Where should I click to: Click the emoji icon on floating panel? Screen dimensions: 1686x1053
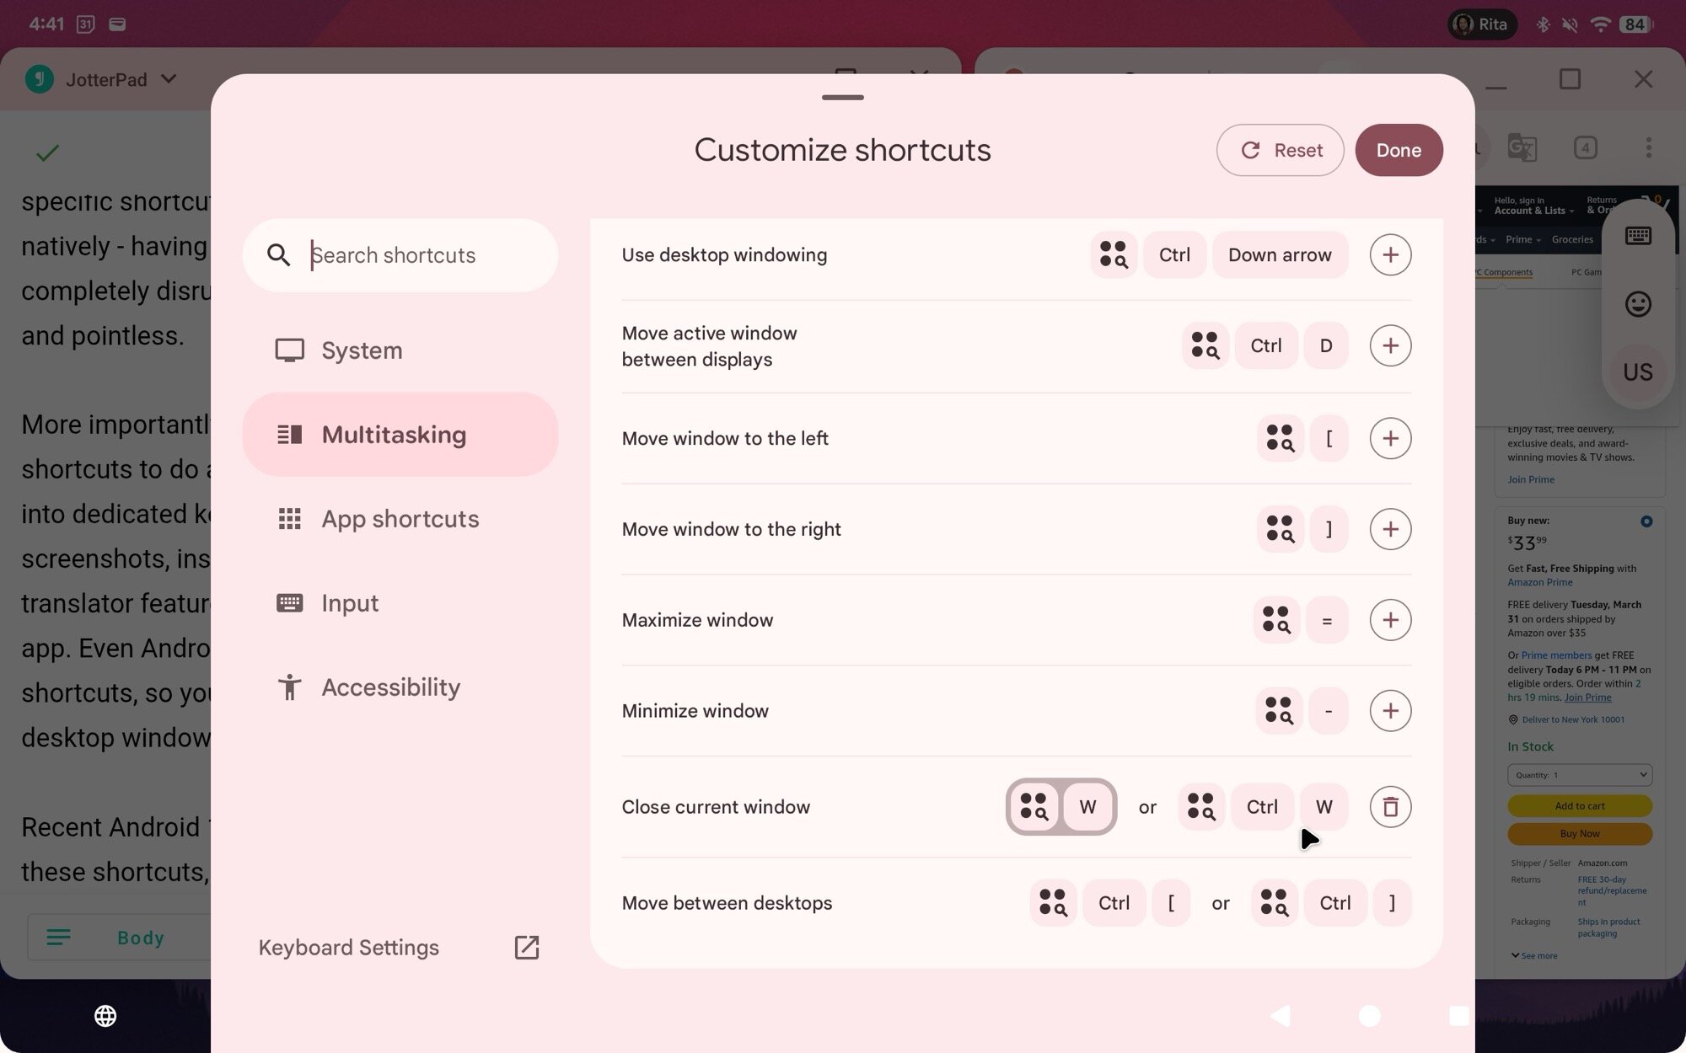click(x=1637, y=303)
